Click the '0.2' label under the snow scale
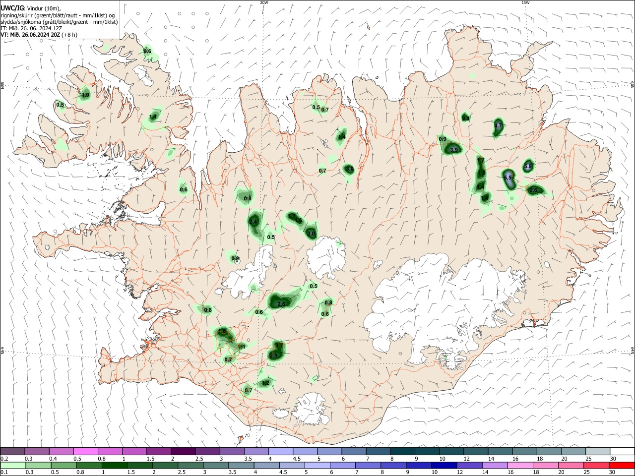This screenshot has height=476, width=635. click(4, 459)
